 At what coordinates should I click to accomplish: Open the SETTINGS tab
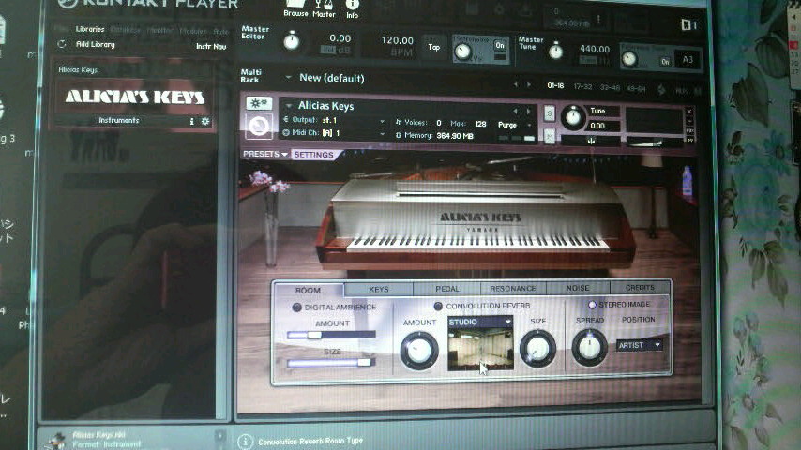[x=313, y=155]
